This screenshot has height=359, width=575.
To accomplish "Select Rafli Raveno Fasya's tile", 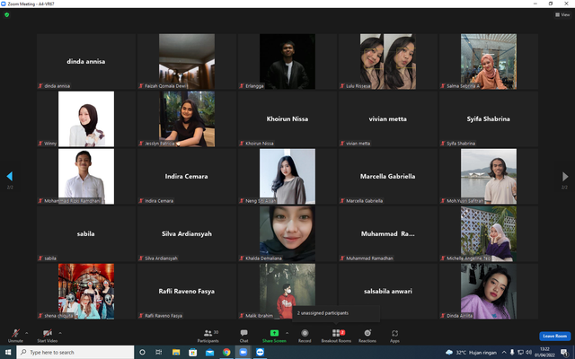I will click(x=187, y=291).
